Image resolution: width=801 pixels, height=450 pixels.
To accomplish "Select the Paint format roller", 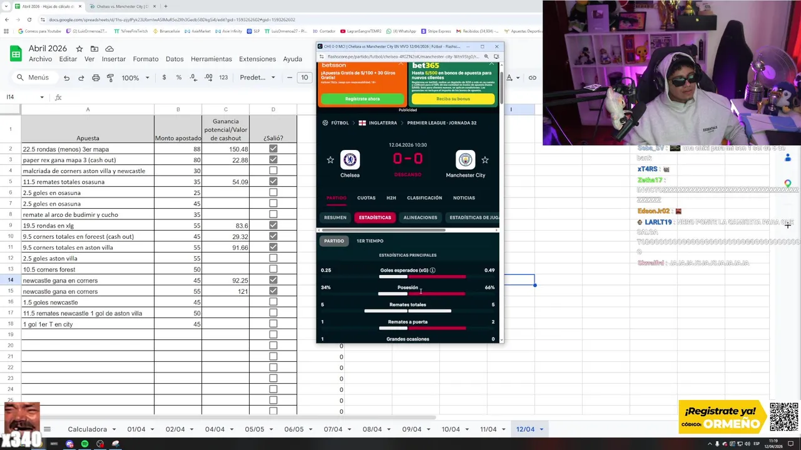I will click(x=110, y=77).
